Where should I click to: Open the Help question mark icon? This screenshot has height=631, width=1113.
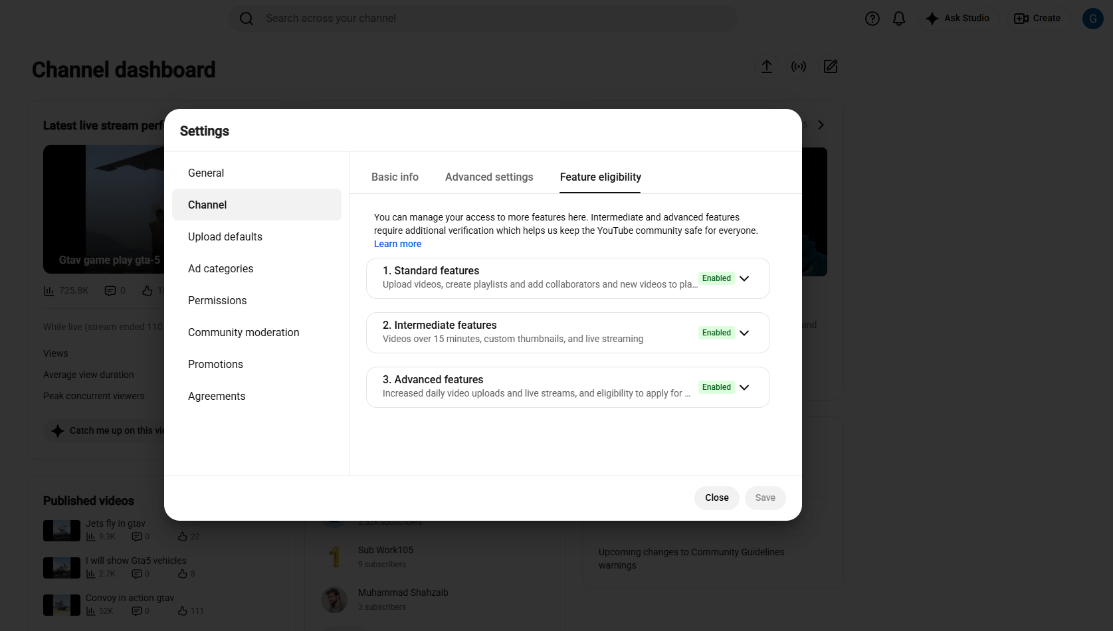[x=872, y=19]
